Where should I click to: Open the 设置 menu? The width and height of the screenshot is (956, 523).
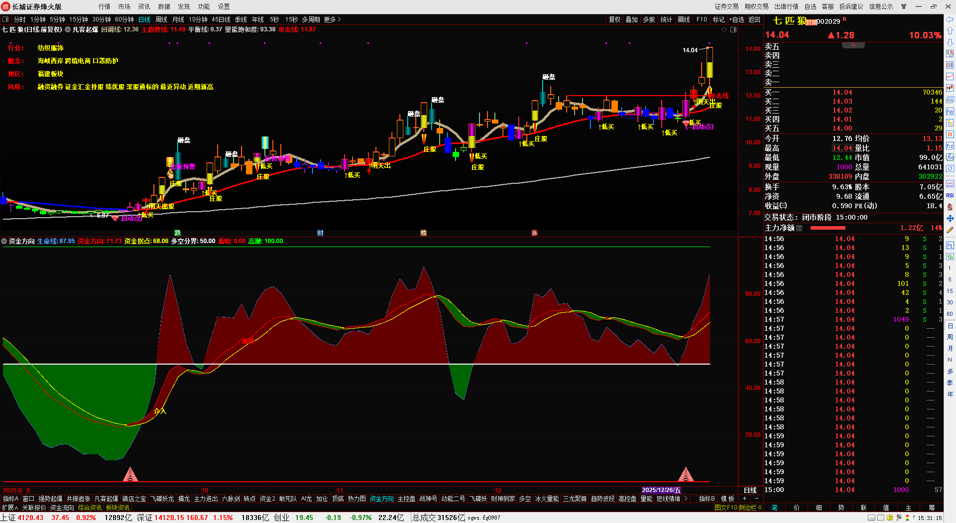click(224, 6)
